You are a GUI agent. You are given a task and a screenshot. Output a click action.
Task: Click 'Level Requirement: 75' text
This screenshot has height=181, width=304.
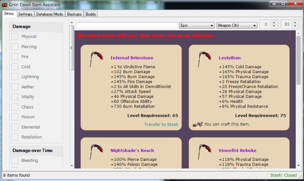point(261,115)
